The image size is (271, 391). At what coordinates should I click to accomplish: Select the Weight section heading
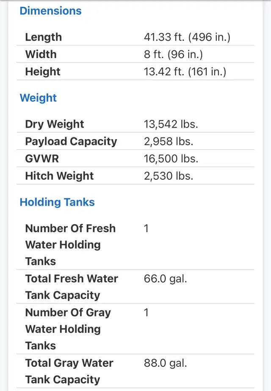(38, 98)
